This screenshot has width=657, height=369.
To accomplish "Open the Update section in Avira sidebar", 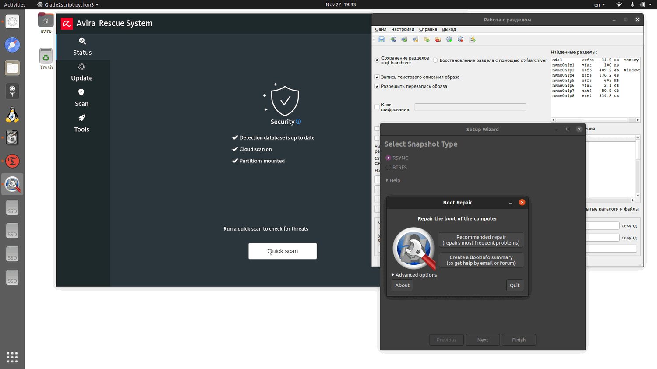I will [82, 73].
